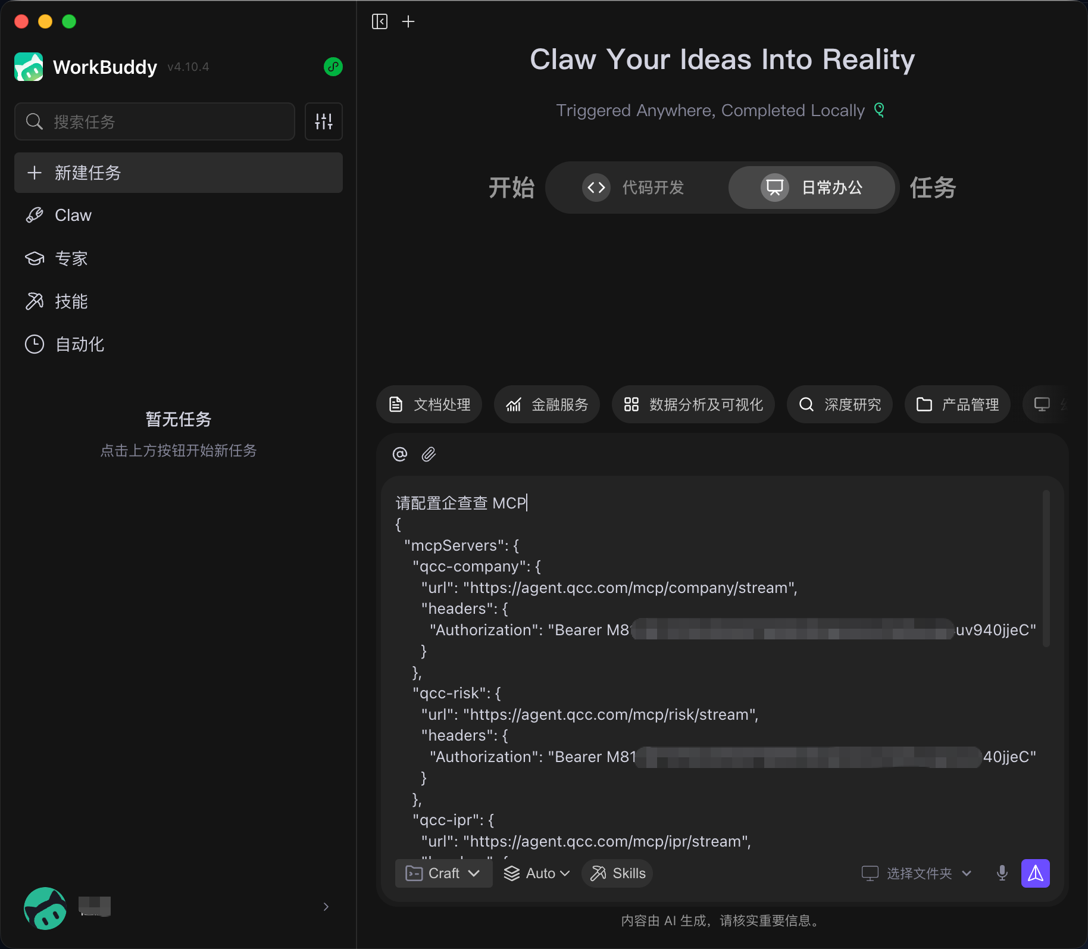Open the task filter settings icon
Image resolution: width=1088 pixels, height=949 pixels.
pyautogui.click(x=324, y=121)
